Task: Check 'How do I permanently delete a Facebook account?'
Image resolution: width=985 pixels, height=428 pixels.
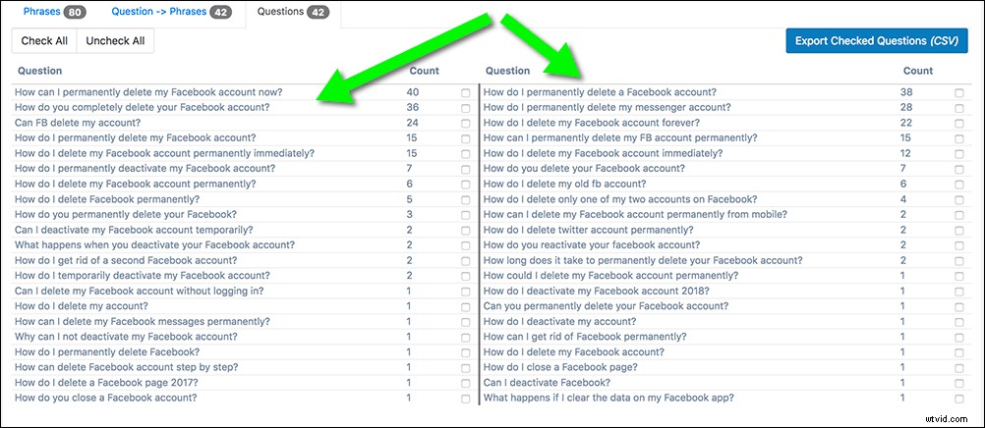Action: click(x=958, y=92)
